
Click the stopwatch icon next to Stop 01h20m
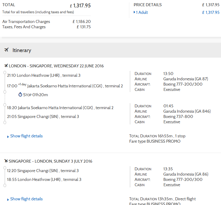pyautogui.click(x=20, y=95)
